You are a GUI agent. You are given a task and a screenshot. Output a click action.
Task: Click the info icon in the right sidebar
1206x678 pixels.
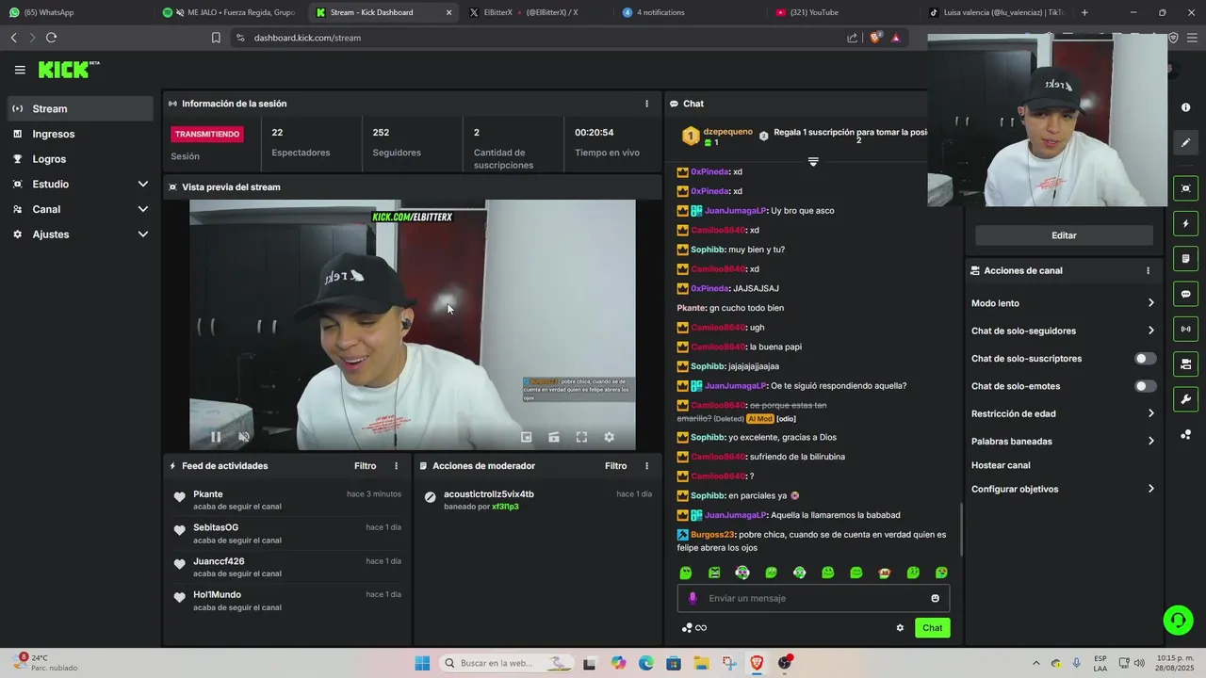pos(1185,107)
